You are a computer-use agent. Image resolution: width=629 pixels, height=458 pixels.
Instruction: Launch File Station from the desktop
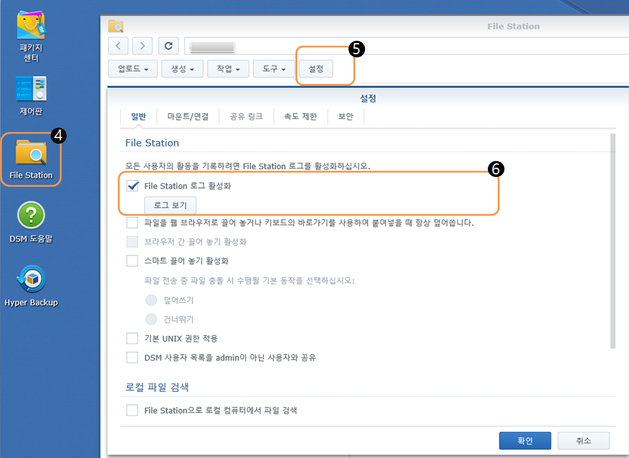click(x=31, y=160)
